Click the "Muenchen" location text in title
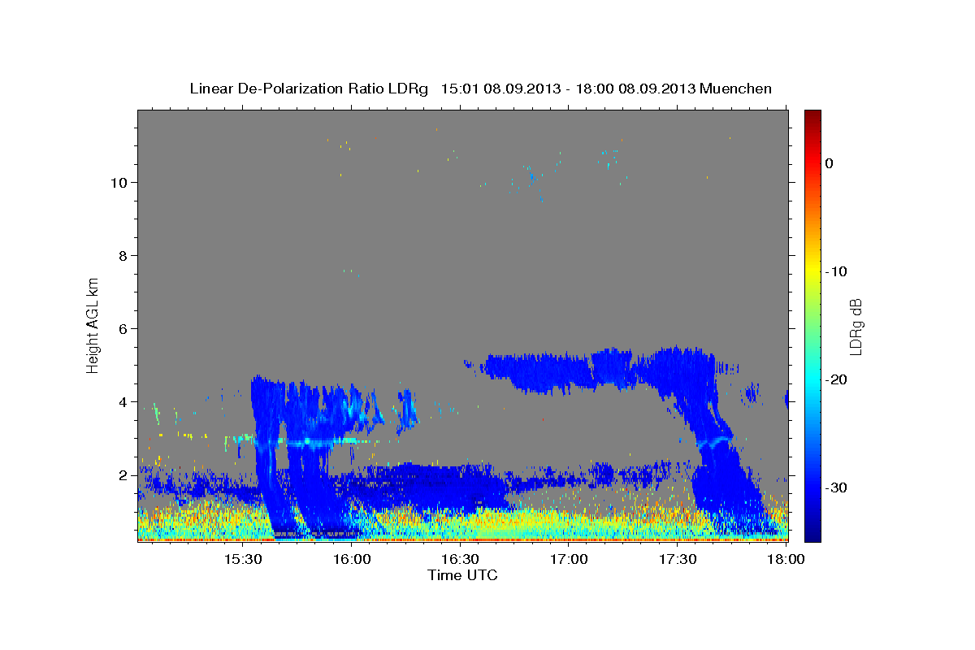Screen dimensions: 975x650 (736, 89)
